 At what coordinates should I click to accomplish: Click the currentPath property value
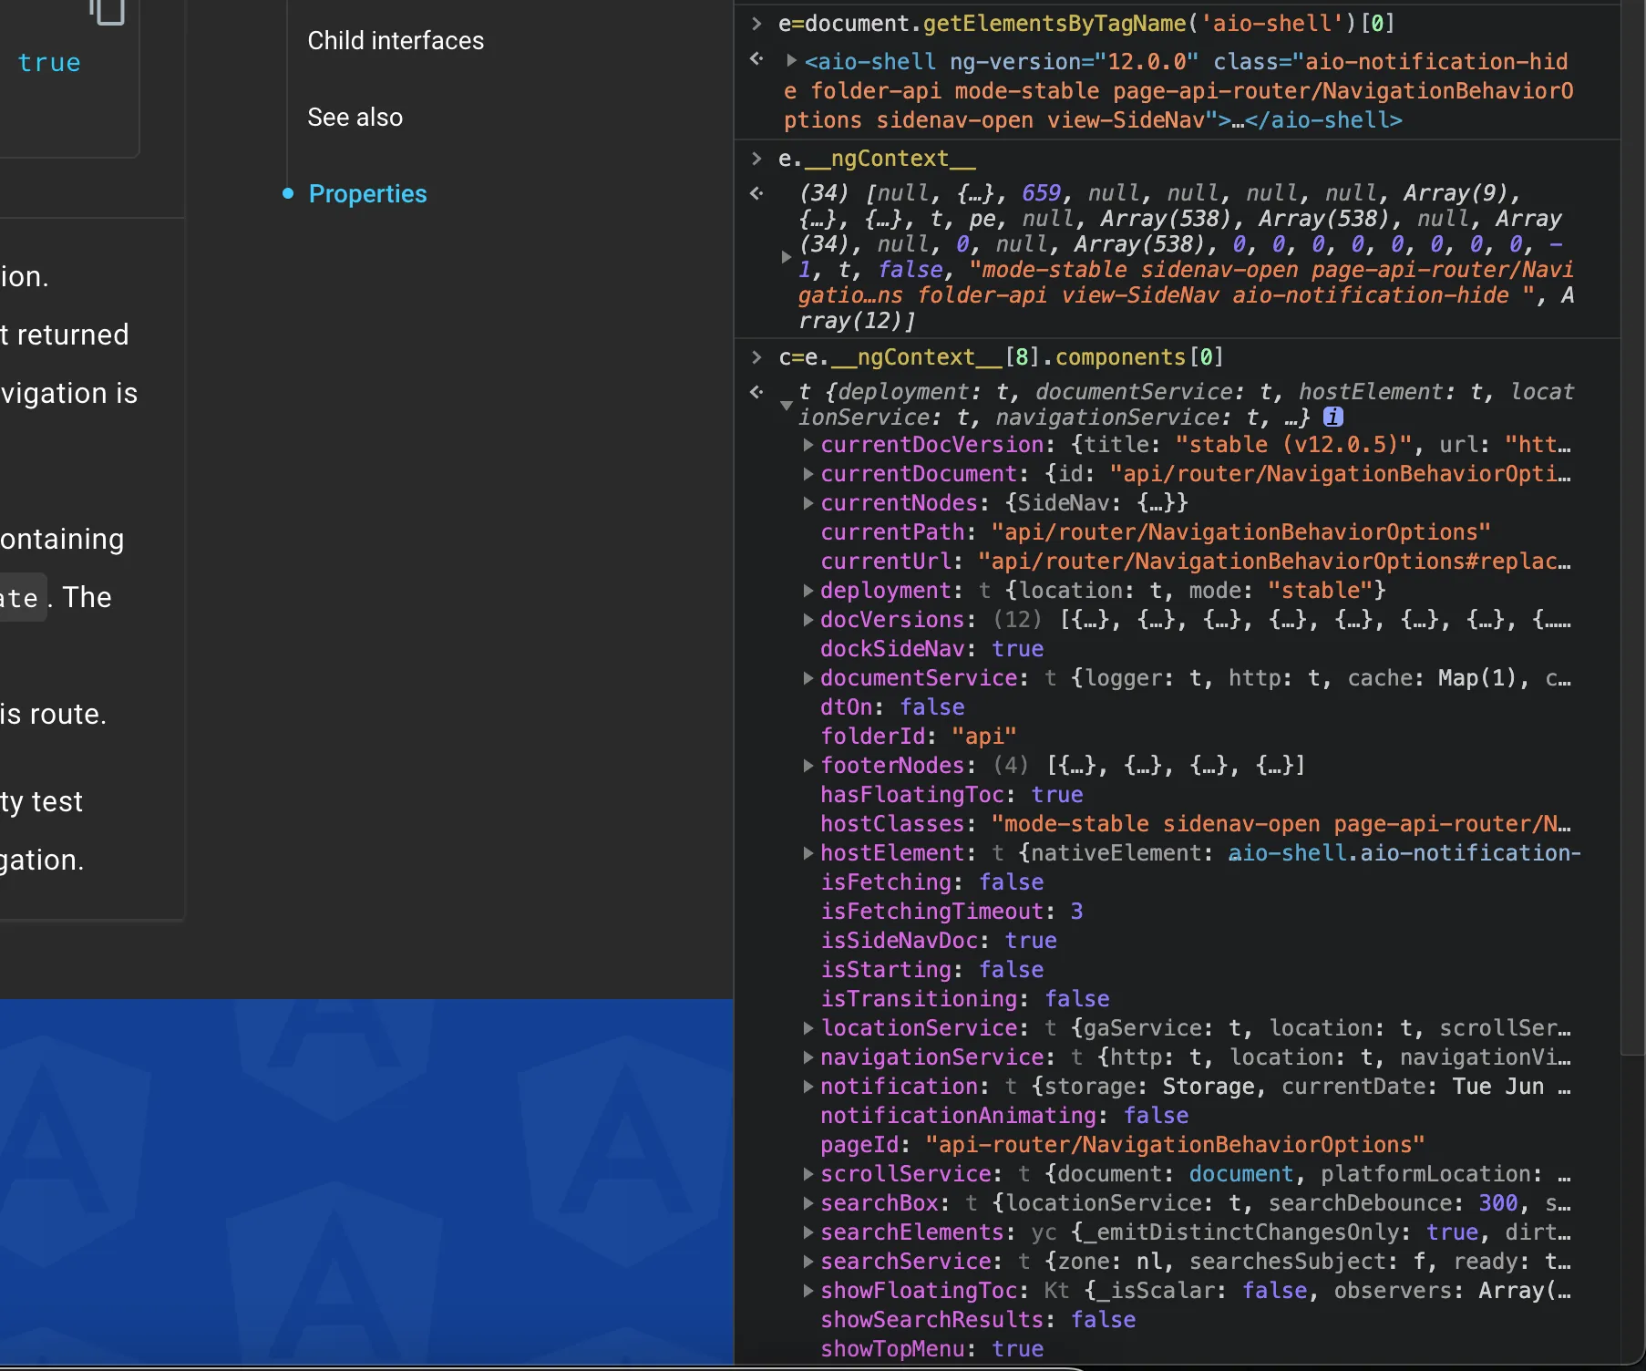1241,532
